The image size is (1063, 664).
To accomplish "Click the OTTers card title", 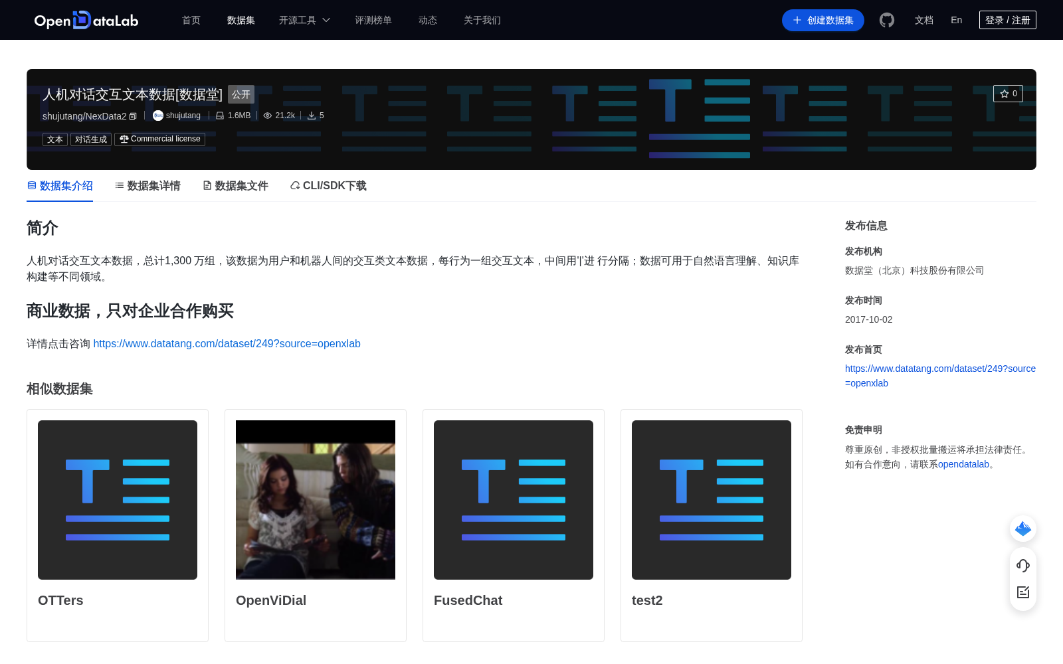I will point(60,600).
